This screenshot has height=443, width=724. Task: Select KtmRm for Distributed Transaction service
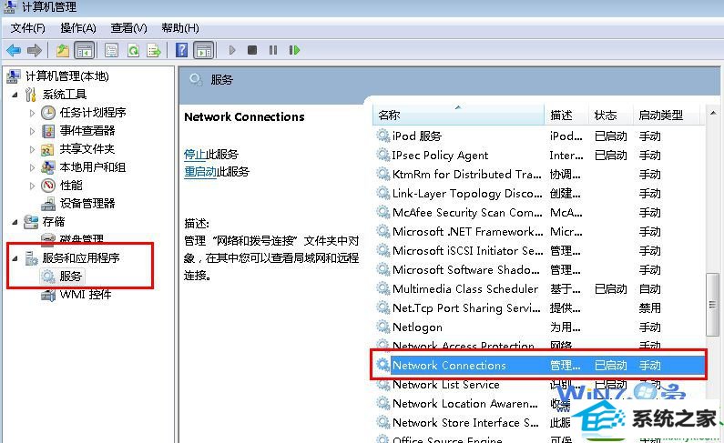click(x=539, y=175)
